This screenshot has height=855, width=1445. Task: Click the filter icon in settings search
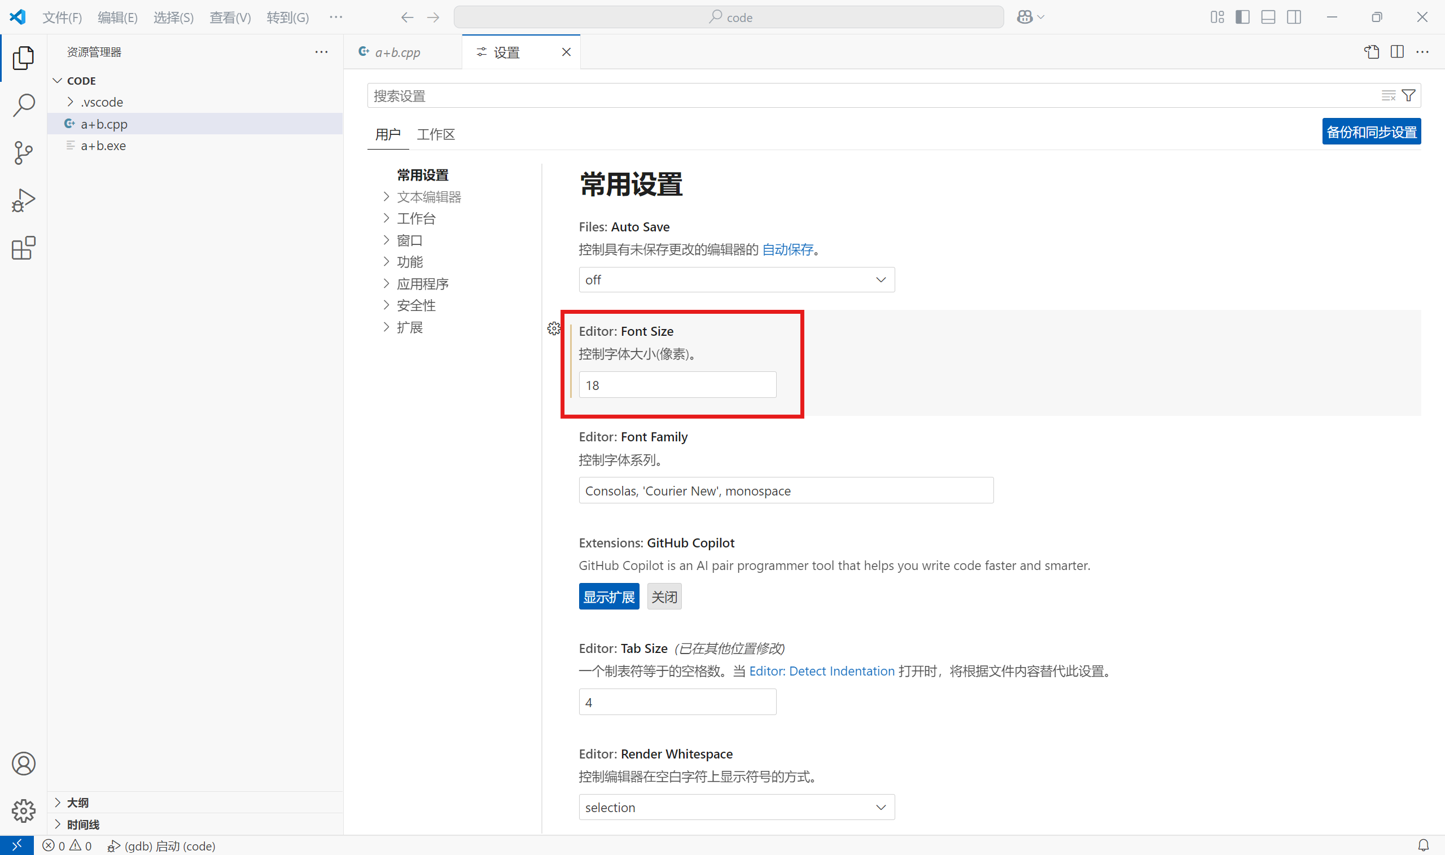pos(1409,95)
